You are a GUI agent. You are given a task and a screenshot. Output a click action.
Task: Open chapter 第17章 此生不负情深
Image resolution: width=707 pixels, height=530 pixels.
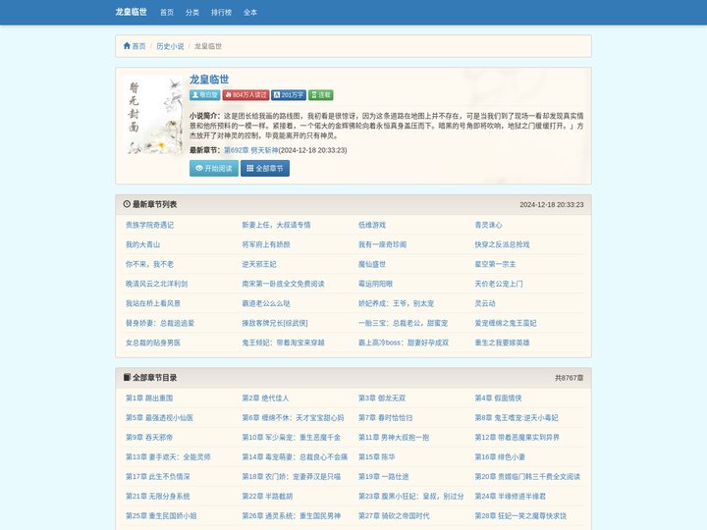158,476
